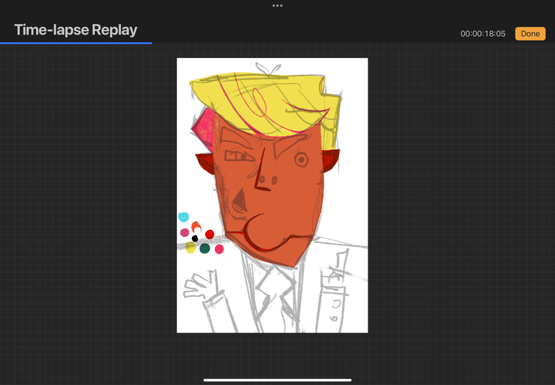Click the cyan color dot on canvas
Screen dimensions: 555x385
tap(184, 217)
